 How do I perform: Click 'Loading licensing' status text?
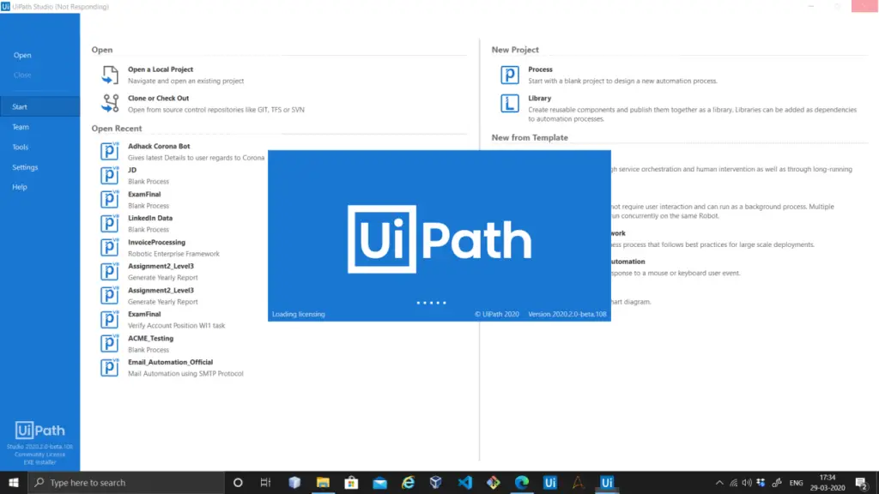299,314
